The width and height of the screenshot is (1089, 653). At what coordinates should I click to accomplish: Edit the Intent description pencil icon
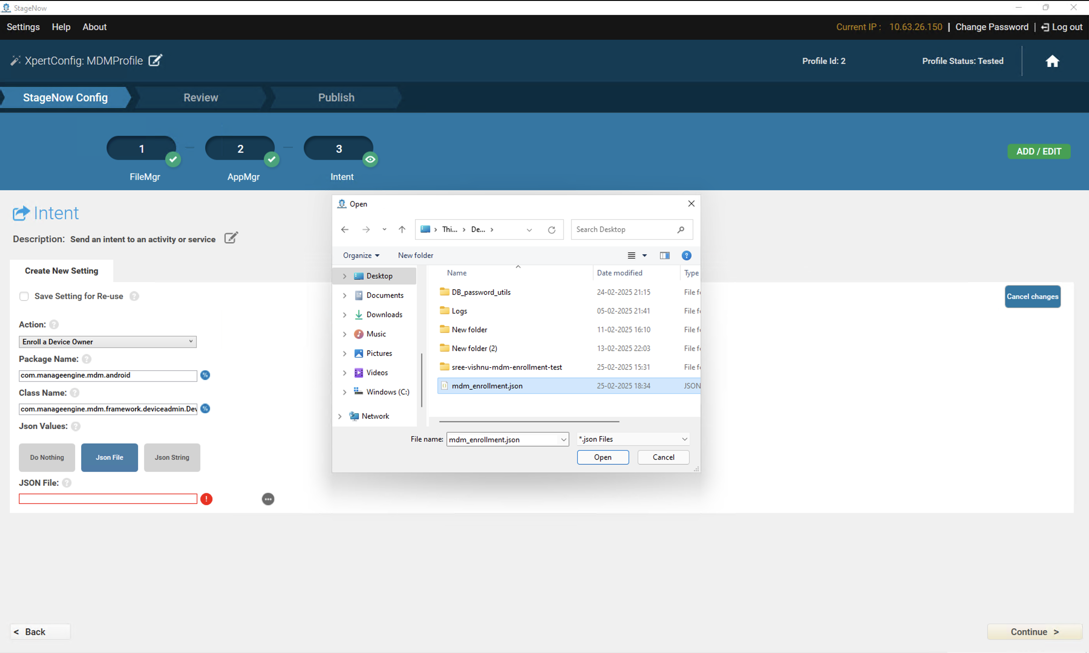coord(231,238)
